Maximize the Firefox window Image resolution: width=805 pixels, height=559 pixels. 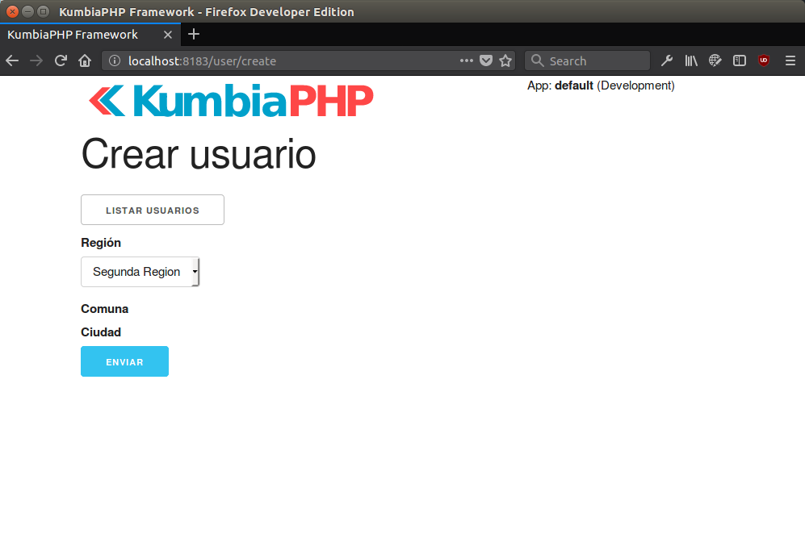43,11
